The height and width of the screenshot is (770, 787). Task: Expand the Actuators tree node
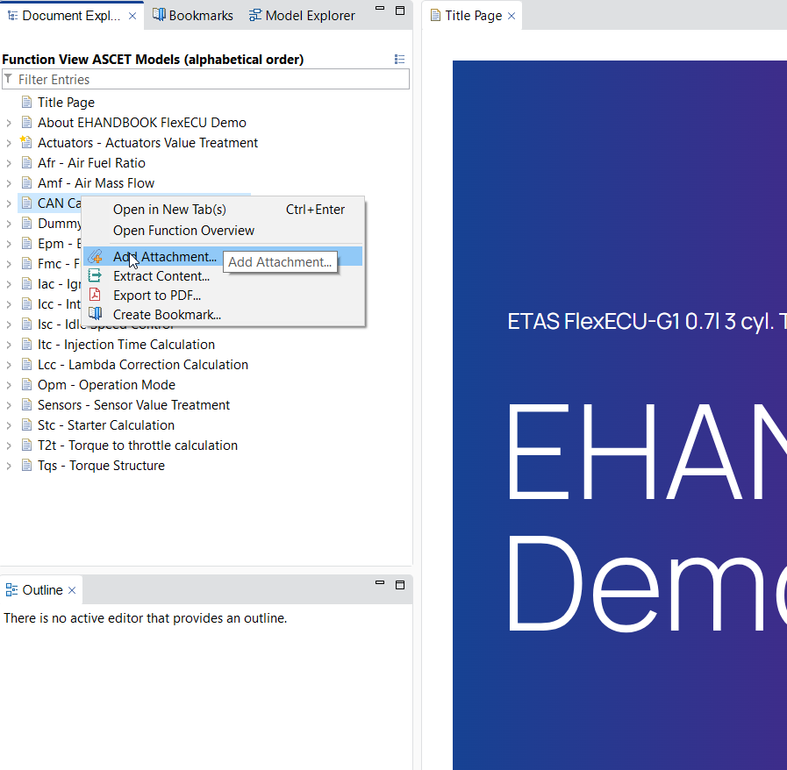[x=7, y=142]
